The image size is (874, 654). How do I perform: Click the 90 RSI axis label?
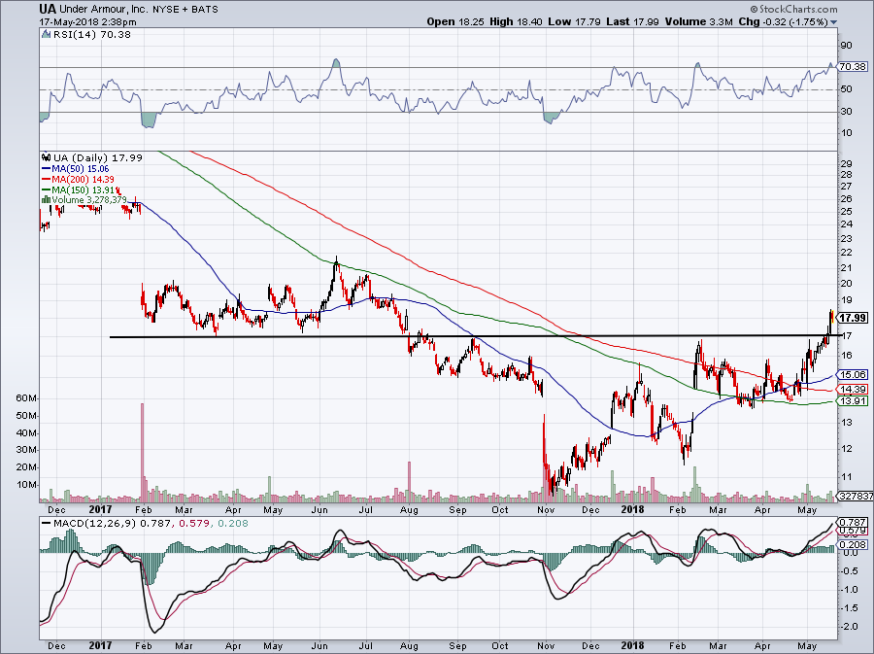point(846,46)
